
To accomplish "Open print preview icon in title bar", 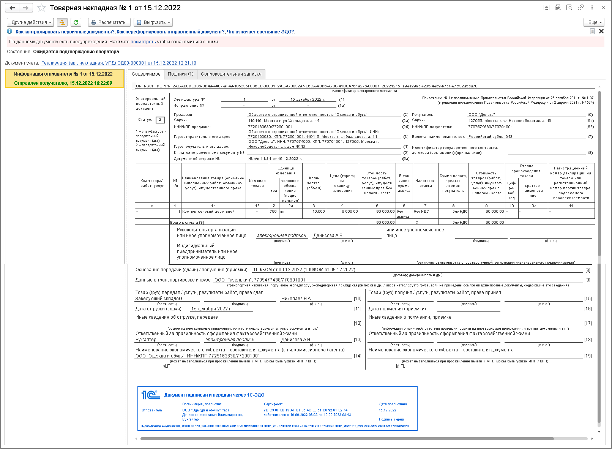I will point(569,8).
